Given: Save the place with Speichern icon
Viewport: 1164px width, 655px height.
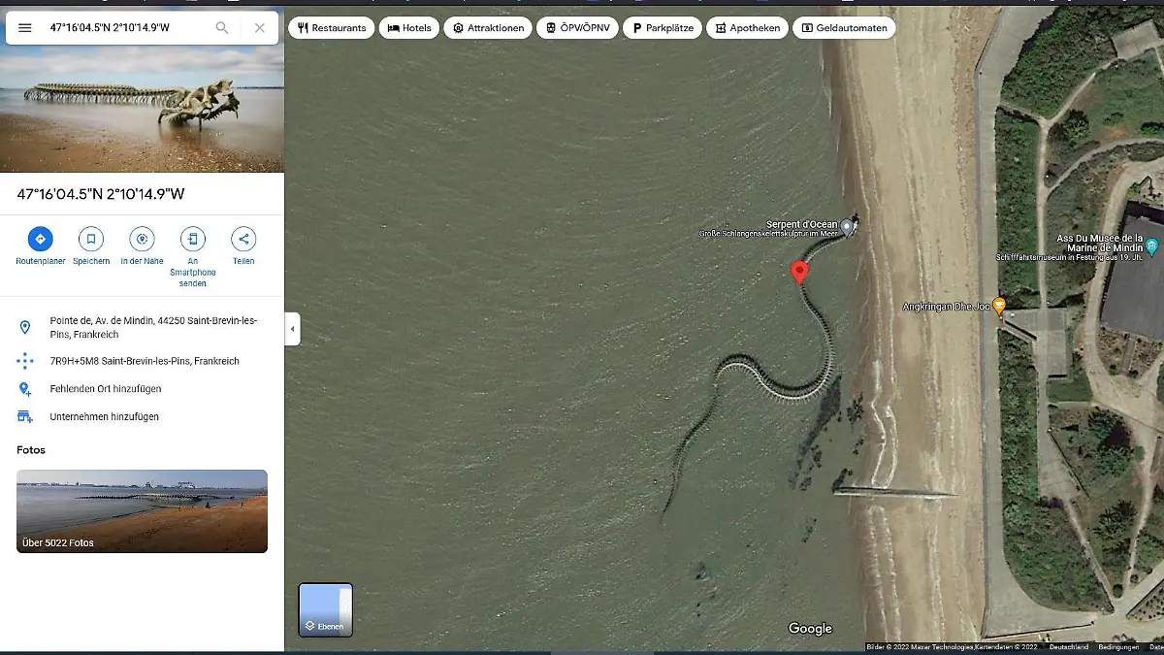Looking at the screenshot, I should coord(91,239).
